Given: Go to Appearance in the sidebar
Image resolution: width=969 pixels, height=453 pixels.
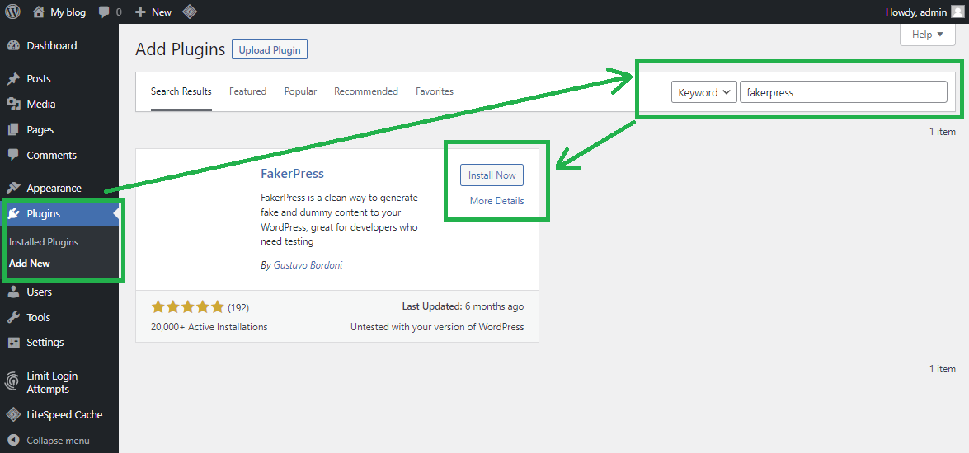Looking at the screenshot, I should coord(54,189).
